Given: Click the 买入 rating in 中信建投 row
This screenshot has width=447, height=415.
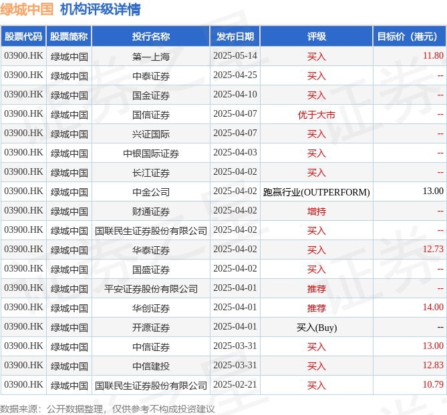Looking at the screenshot, I should (317, 366).
